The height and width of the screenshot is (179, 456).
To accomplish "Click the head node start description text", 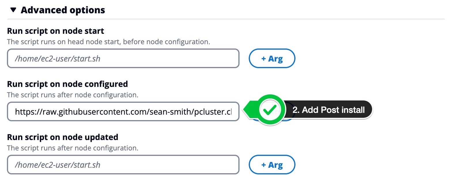I will (x=108, y=42).
